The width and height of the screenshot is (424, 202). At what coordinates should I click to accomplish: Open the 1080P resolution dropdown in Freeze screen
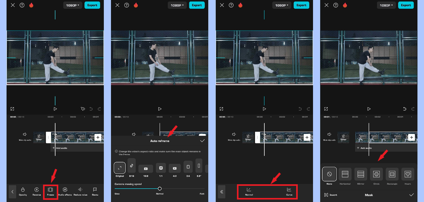[x=73, y=5]
